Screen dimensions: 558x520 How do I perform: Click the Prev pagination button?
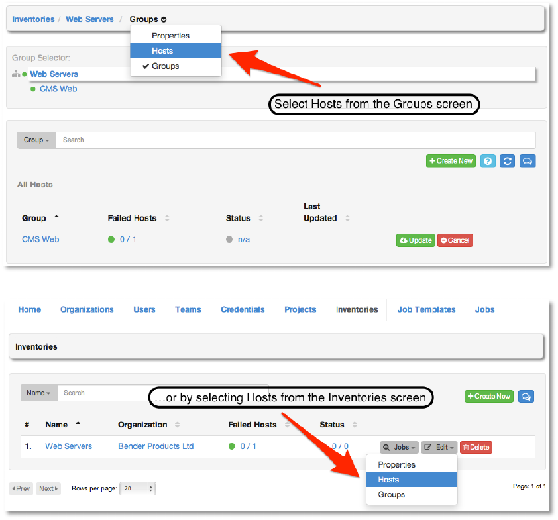coord(21,489)
